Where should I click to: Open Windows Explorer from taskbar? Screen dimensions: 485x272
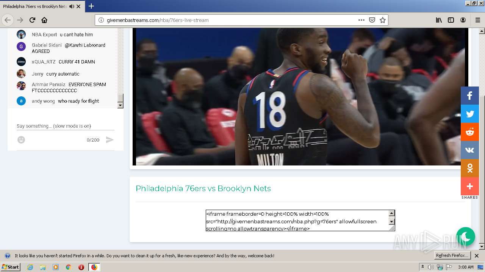43,267
